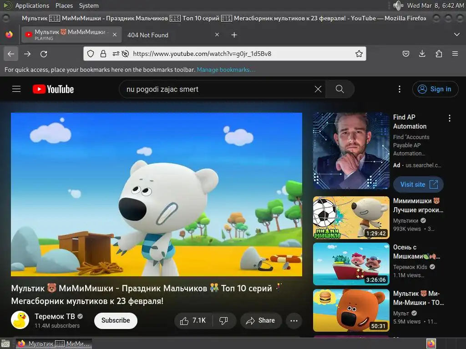Open the YouTube guide hamburger menu

[16, 89]
